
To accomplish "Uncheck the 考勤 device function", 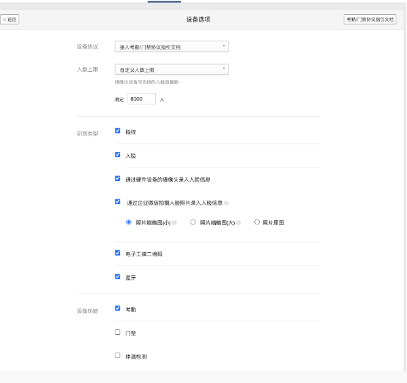I will click(x=118, y=308).
